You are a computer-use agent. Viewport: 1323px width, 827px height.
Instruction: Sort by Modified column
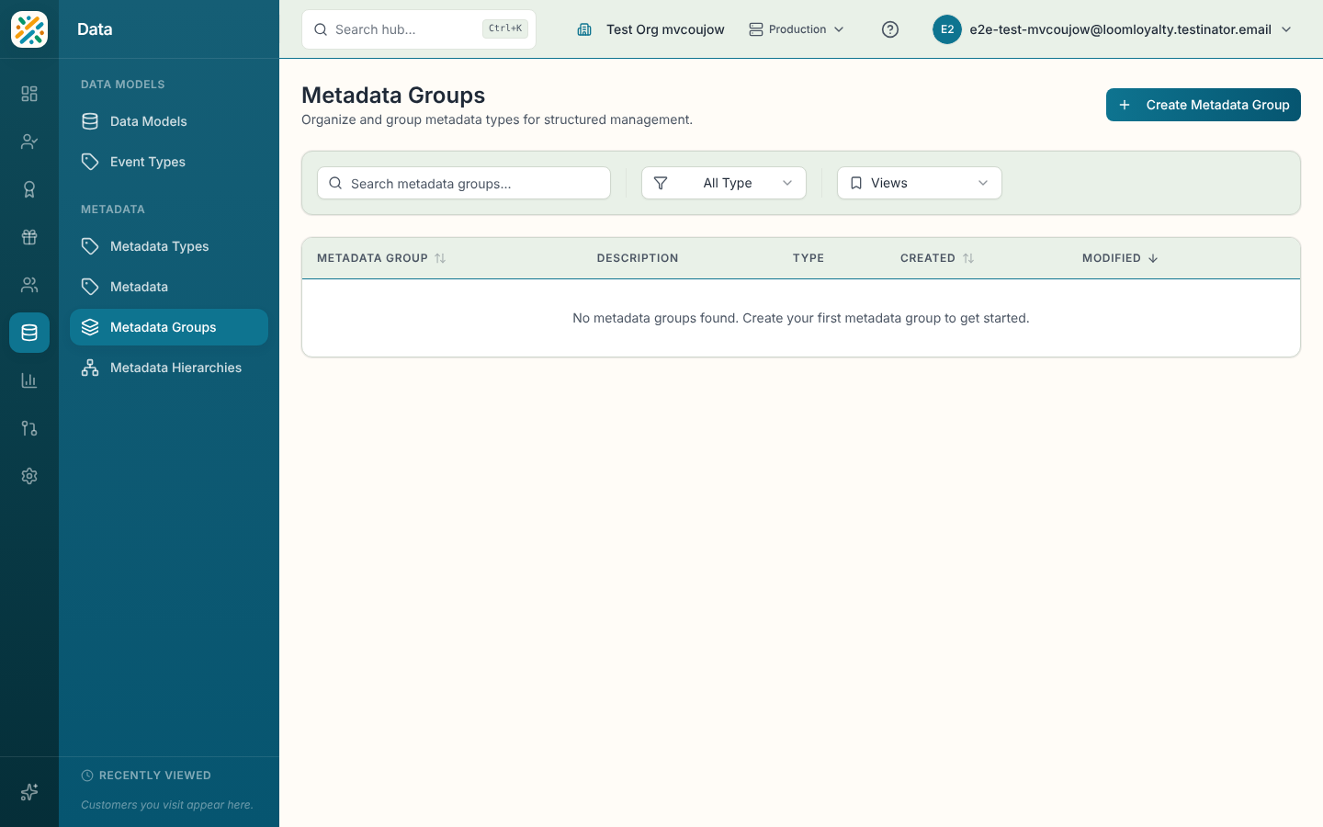pos(1120,258)
